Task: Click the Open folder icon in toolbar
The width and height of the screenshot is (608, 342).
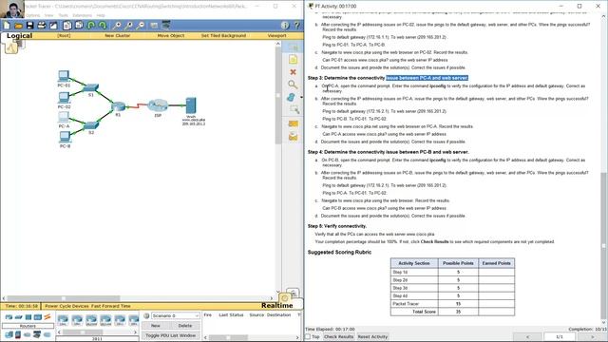Action: click(18, 26)
